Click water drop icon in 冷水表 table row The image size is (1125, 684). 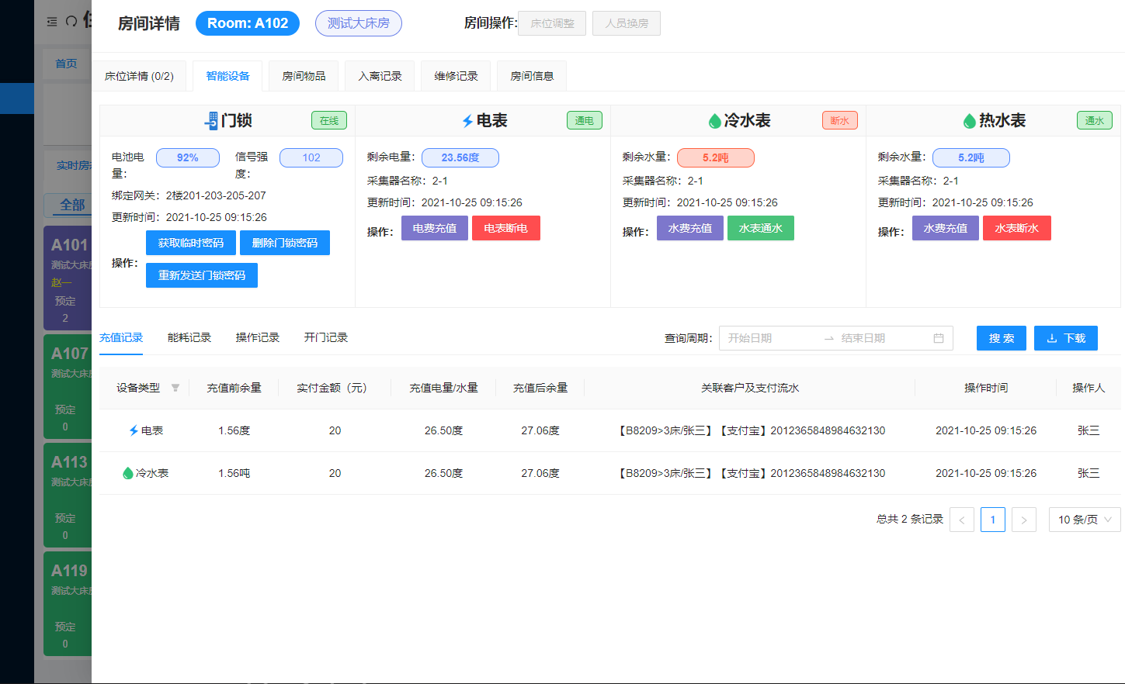[x=128, y=473]
